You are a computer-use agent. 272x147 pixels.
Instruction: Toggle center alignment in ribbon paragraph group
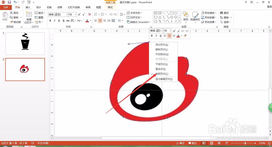click(100, 20)
